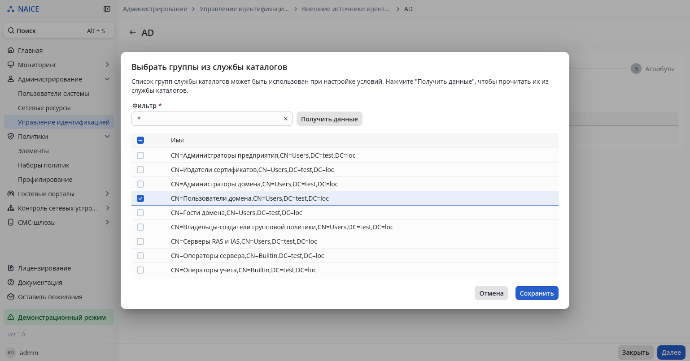The width and height of the screenshot is (690, 361).
Task: Clear the filter field with X icon
Action: (x=285, y=119)
